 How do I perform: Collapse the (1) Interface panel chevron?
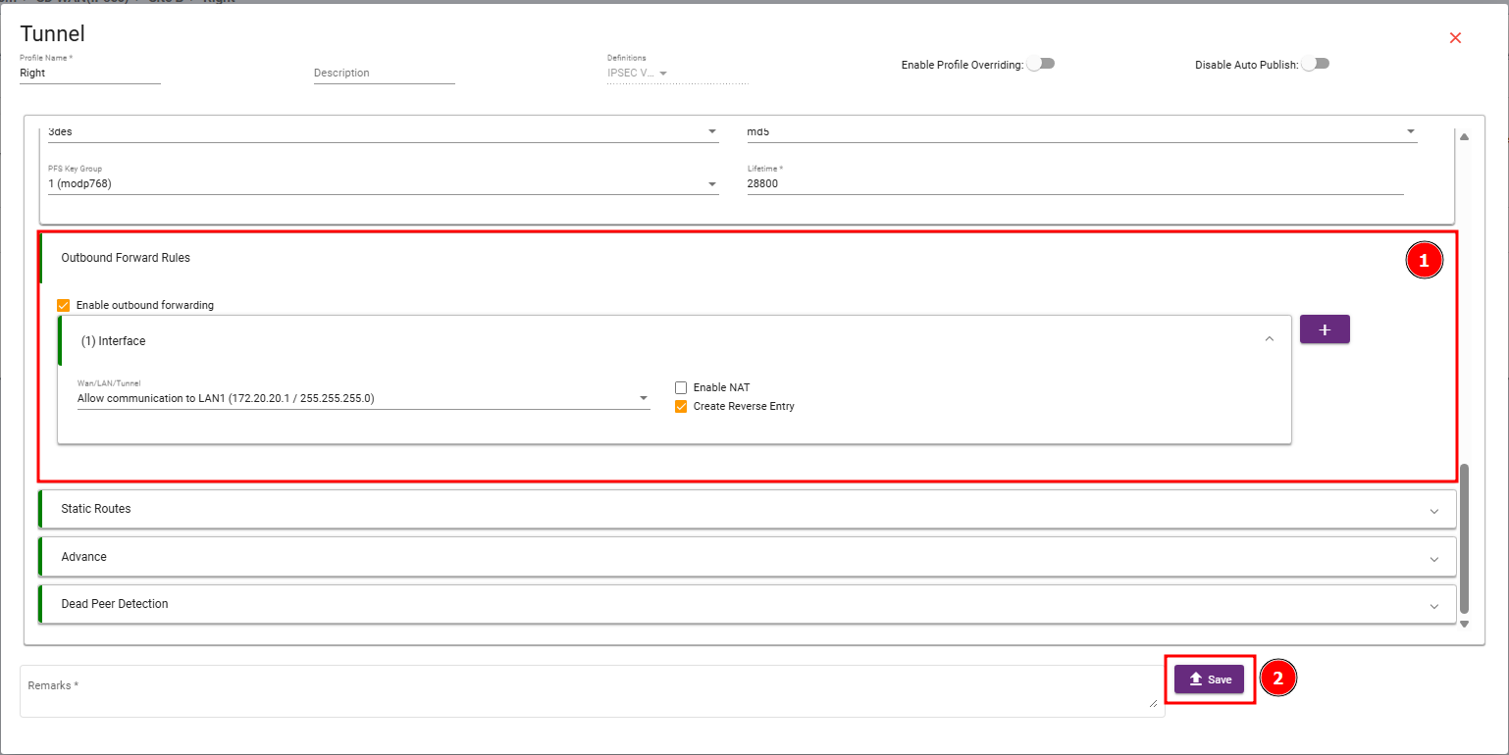[x=1270, y=338]
